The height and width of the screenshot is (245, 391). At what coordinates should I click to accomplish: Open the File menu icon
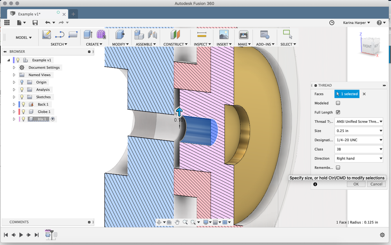pyautogui.click(x=19, y=23)
